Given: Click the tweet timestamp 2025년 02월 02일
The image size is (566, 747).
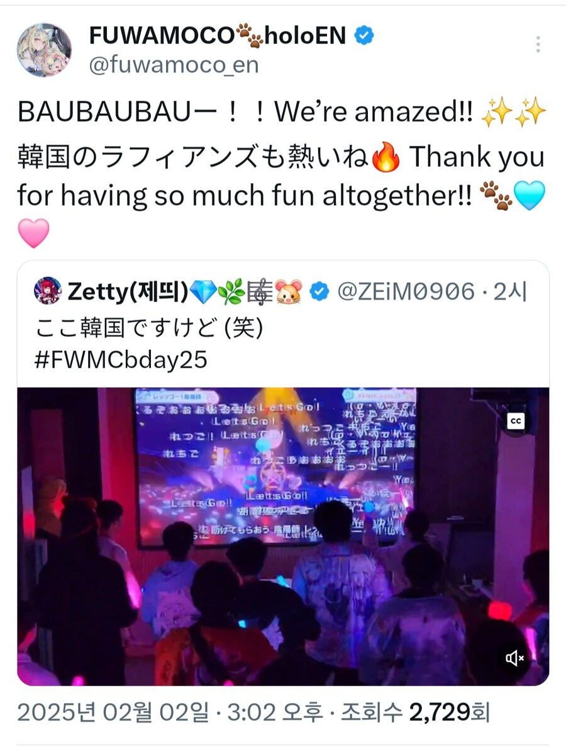Looking at the screenshot, I should click(x=113, y=712).
